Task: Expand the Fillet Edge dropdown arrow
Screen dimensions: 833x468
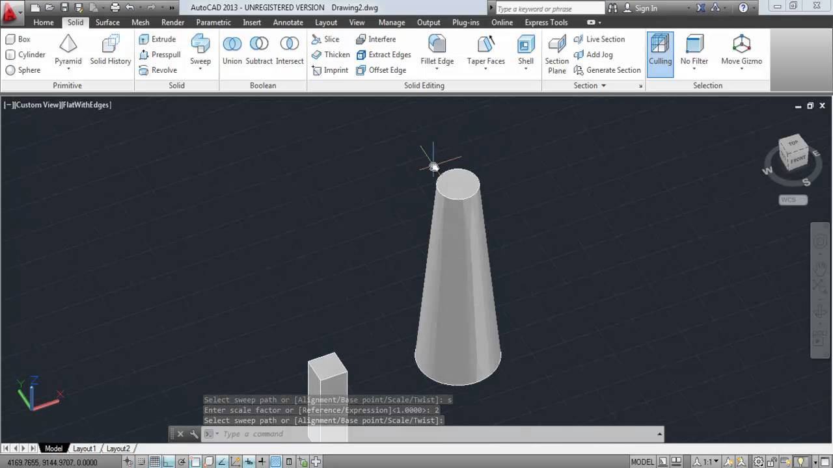Action: click(x=437, y=69)
